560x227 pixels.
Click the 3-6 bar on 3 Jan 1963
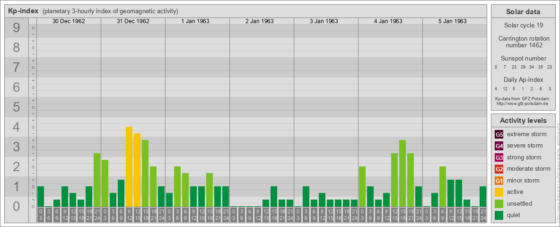306,197
